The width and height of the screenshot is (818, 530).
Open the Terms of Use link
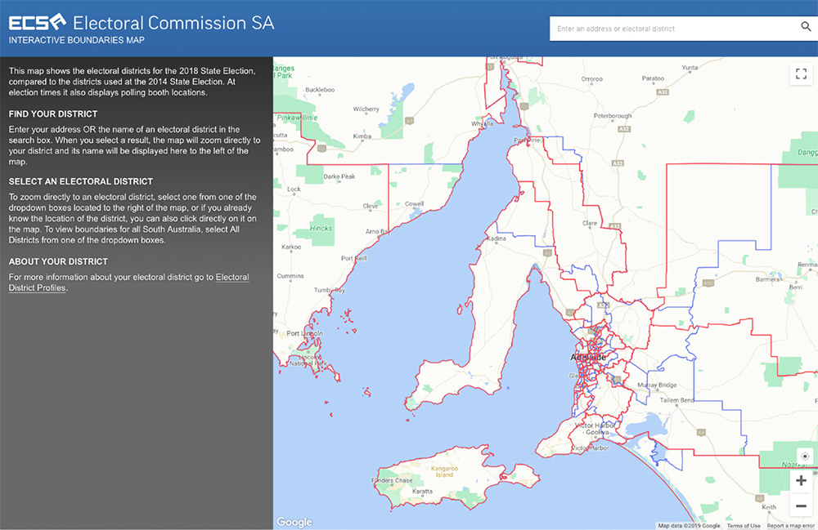click(743, 525)
